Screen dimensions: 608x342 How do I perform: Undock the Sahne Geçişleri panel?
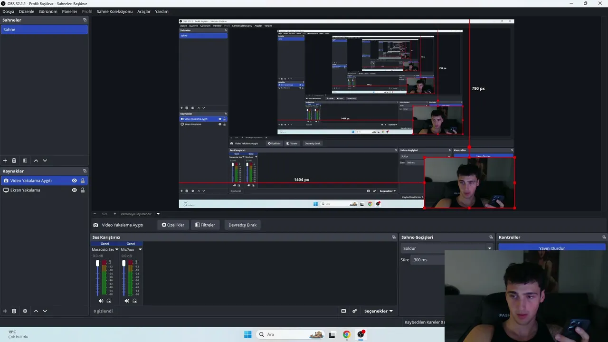click(491, 237)
